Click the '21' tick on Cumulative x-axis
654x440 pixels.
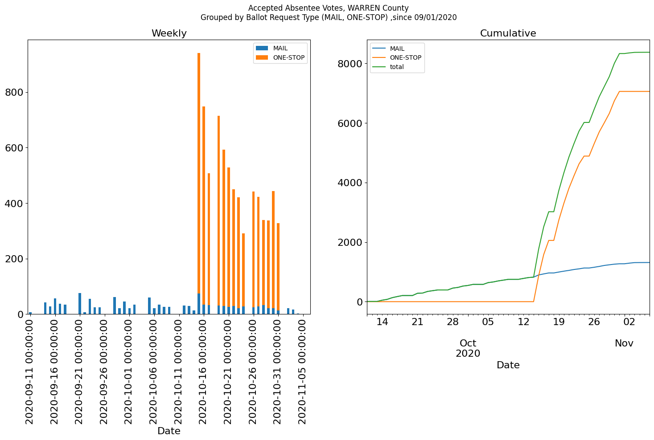click(x=417, y=322)
